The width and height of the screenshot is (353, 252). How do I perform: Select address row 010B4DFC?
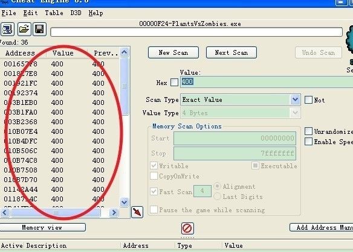[60, 141]
